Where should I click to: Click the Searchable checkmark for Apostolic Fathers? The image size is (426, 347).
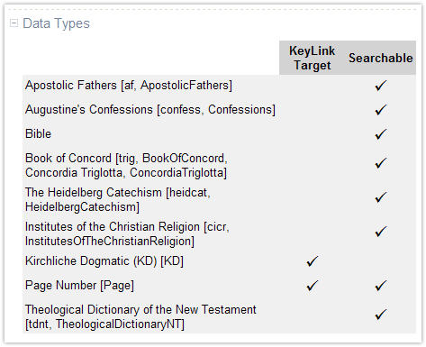[x=381, y=86]
